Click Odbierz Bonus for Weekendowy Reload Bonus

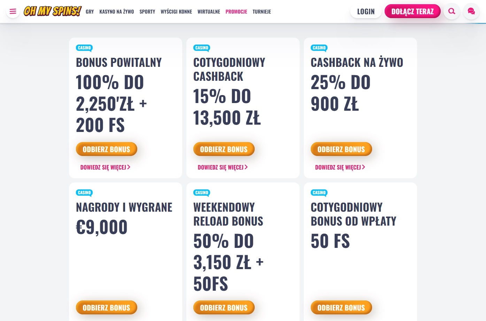(x=224, y=308)
